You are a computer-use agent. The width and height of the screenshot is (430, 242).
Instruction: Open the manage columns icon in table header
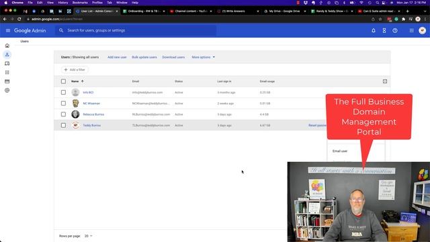(385, 81)
